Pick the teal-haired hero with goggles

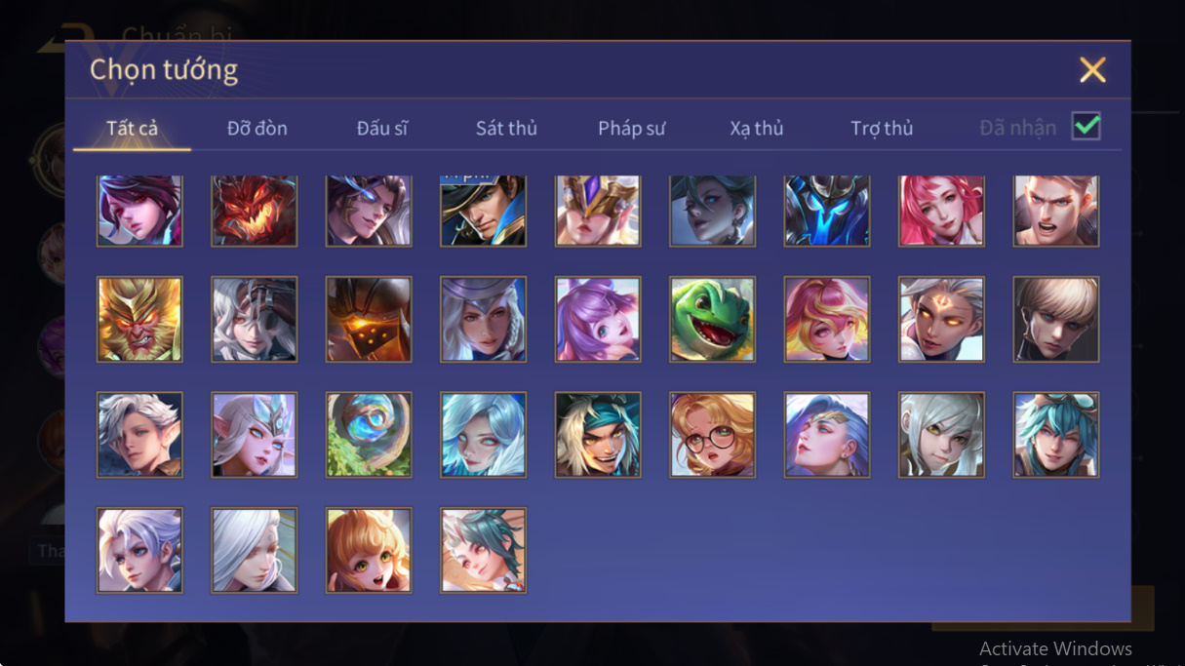[1056, 435]
